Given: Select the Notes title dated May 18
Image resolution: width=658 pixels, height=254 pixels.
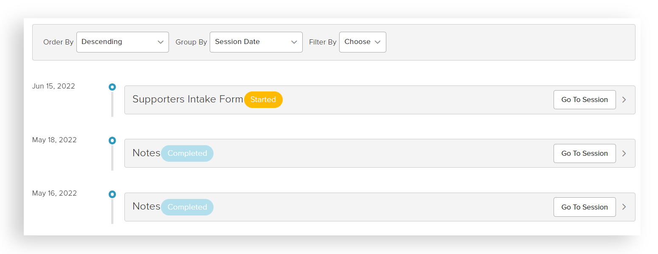Looking at the screenshot, I should click(x=146, y=153).
